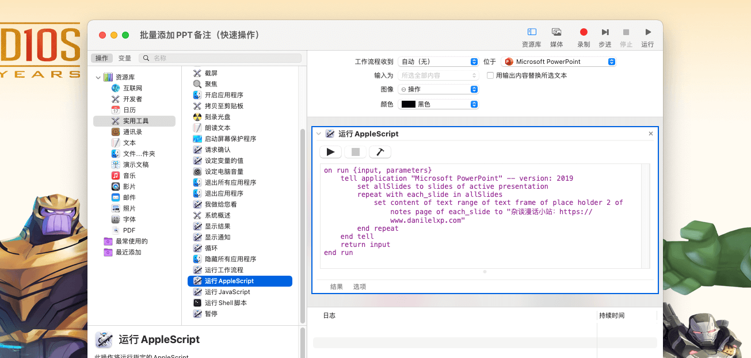Open the 颜色 black color dropdown

click(438, 104)
